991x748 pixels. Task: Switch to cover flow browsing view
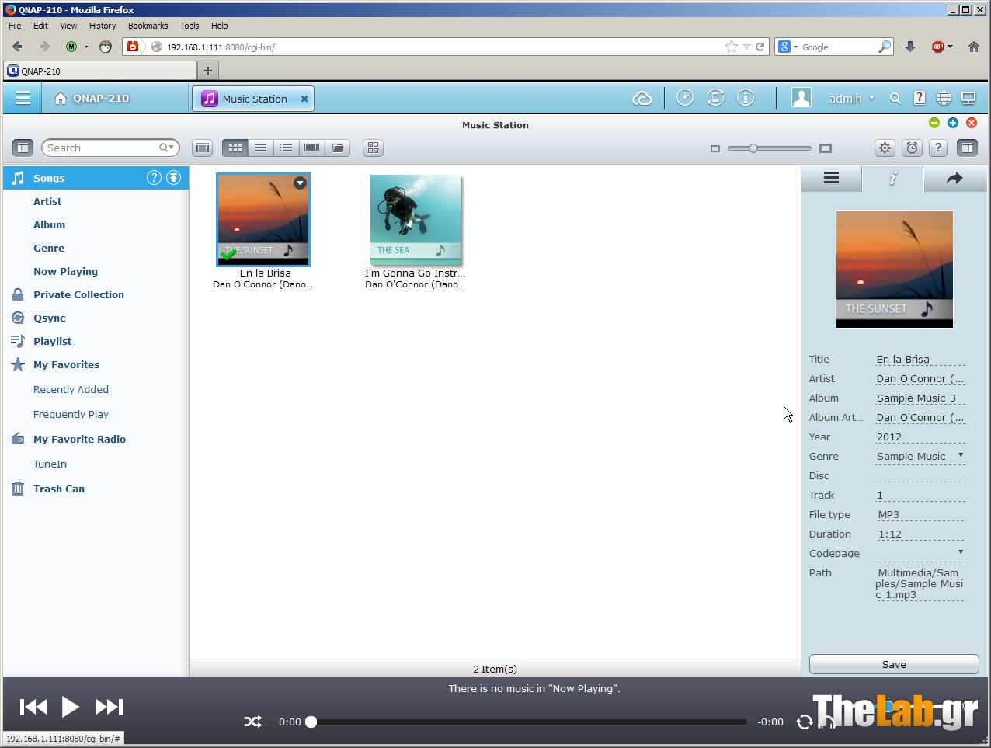(x=202, y=148)
